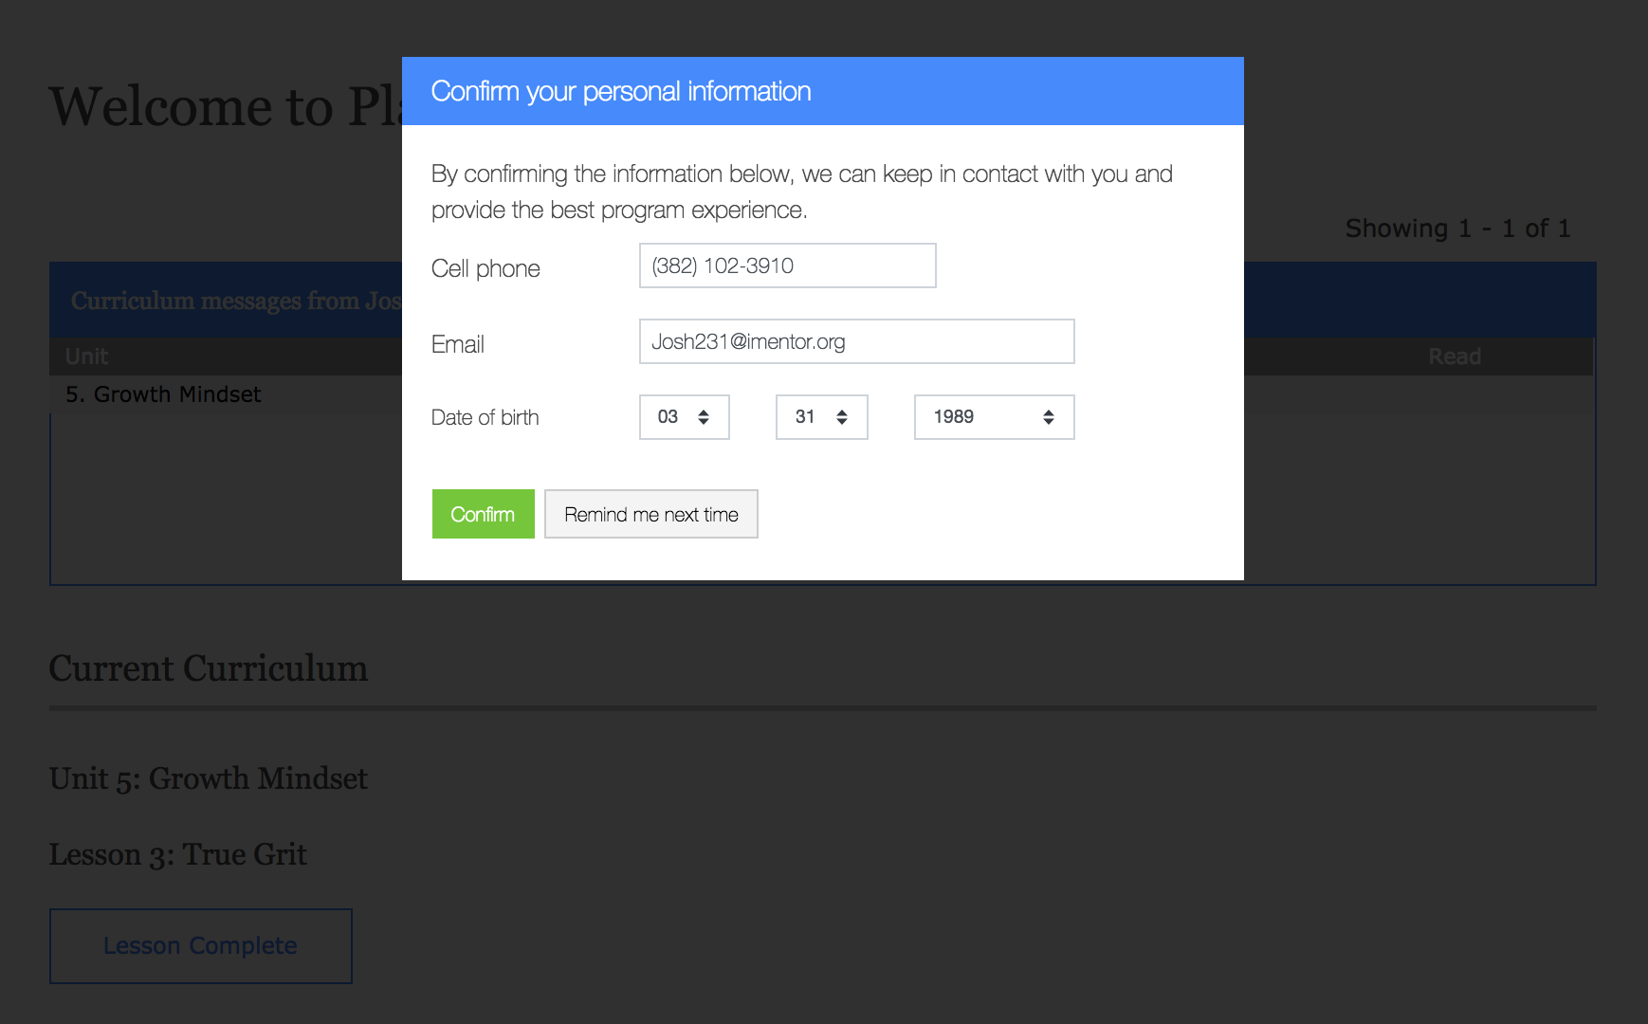The height and width of the screenshot is (1024, 1648).
Task: Click Unit 5: Growth Mindset heading
Action: tap(208, 778)
